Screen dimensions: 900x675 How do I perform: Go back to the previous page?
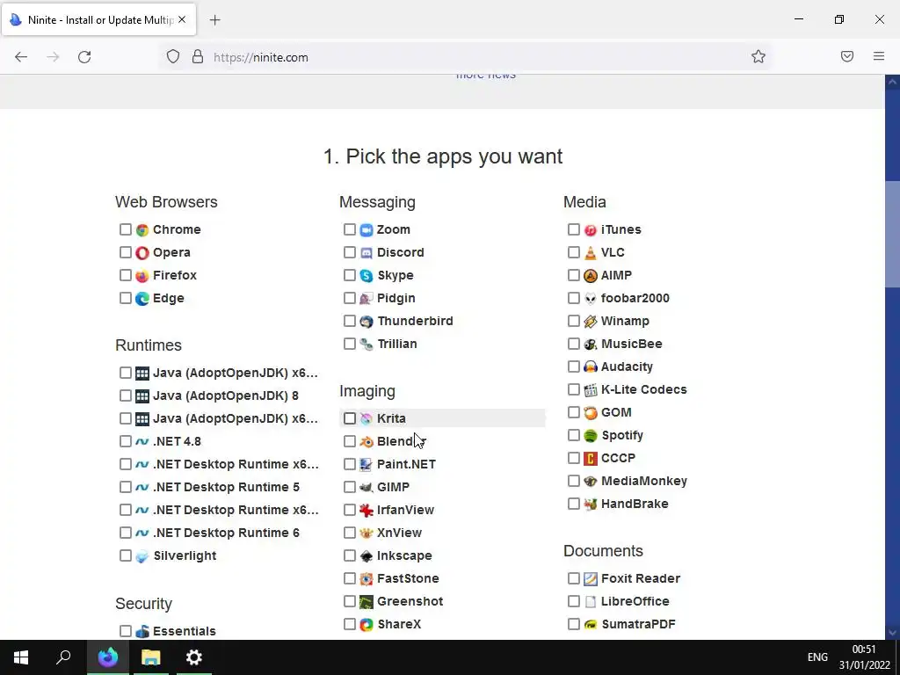[21, 57]
